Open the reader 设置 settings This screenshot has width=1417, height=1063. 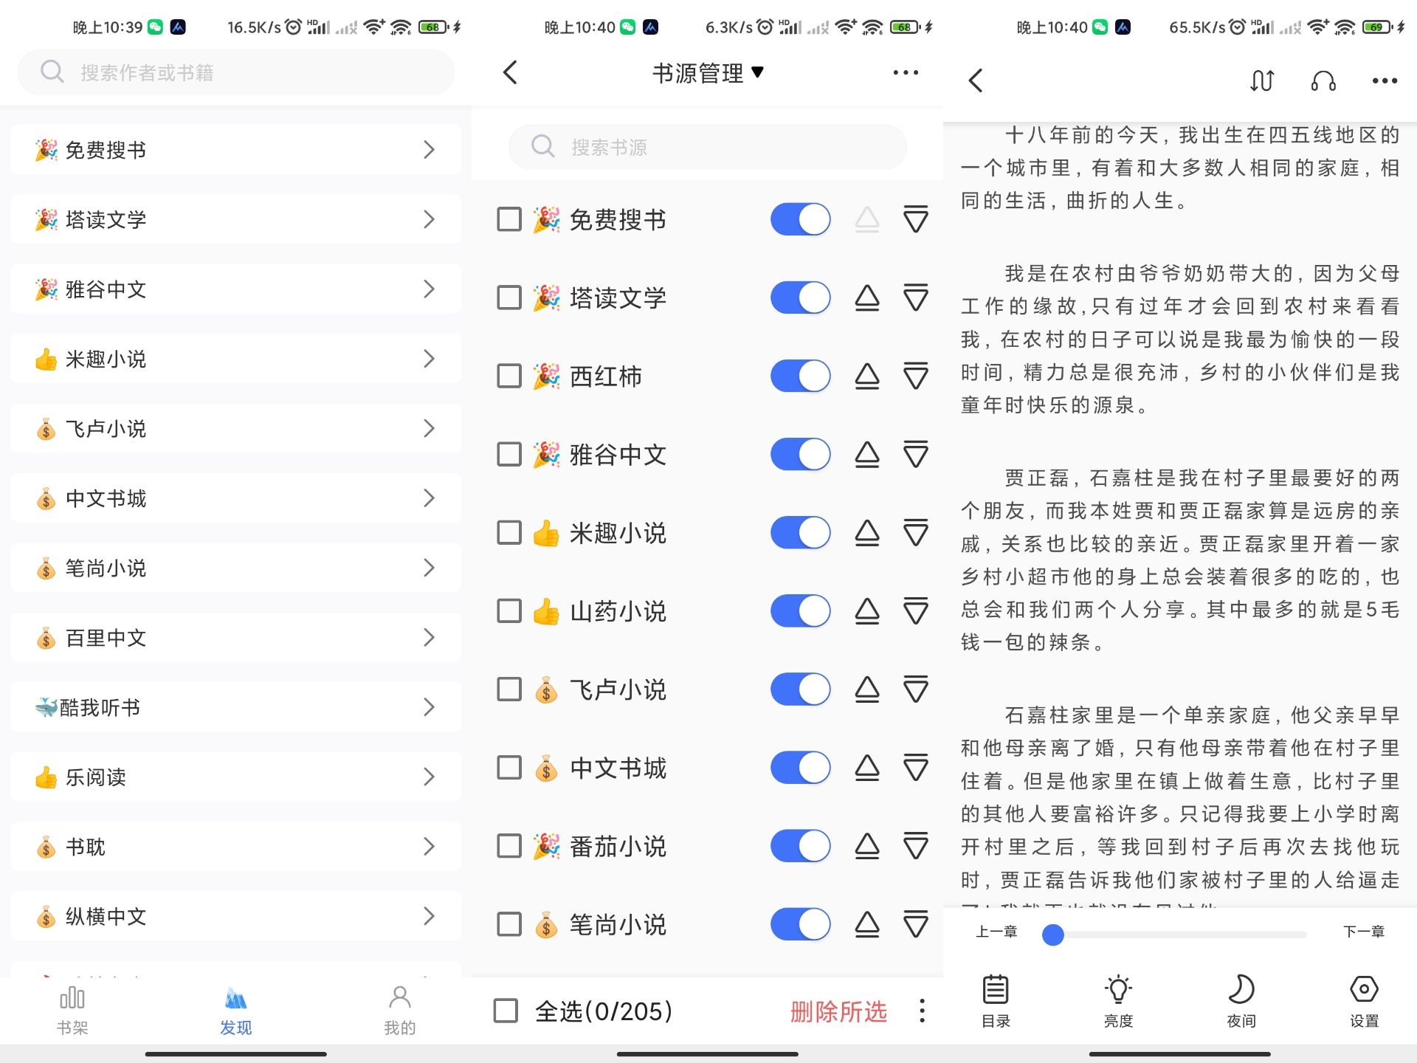click(x=1365, y=1000)
